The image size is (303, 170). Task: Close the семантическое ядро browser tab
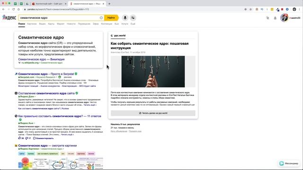point(104,4)
